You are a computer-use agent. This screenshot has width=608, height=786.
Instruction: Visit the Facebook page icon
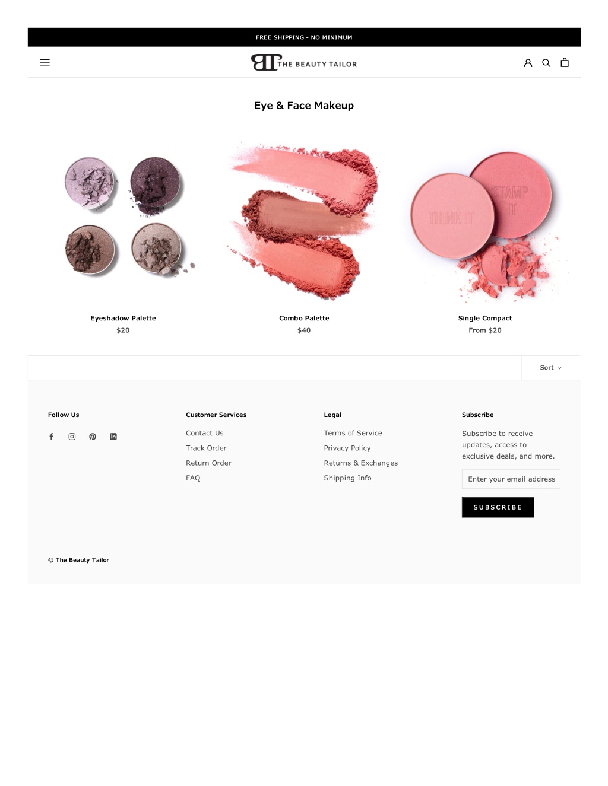[52, 437]
